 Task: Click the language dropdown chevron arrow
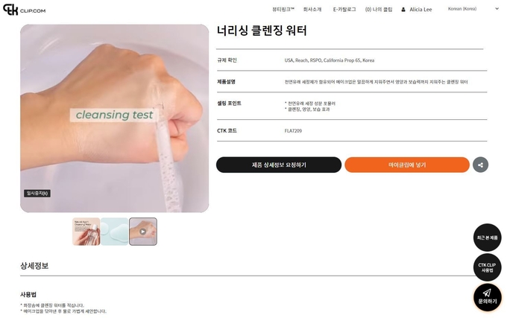(497, 9)
